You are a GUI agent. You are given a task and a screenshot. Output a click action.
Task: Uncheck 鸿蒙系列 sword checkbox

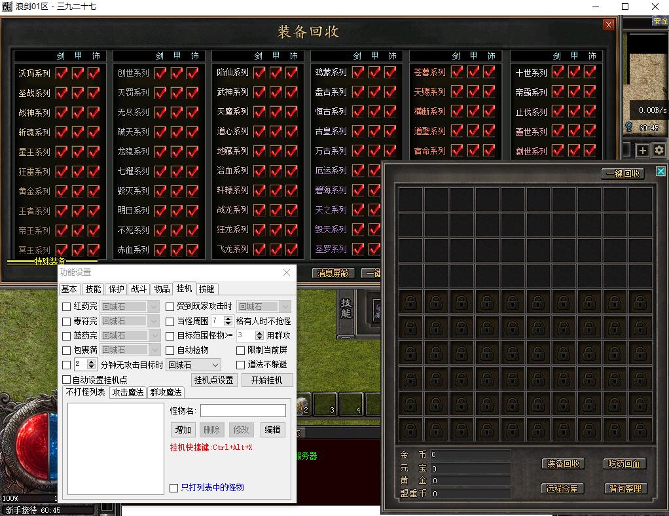pyautogui.click(x=357, y=72)
